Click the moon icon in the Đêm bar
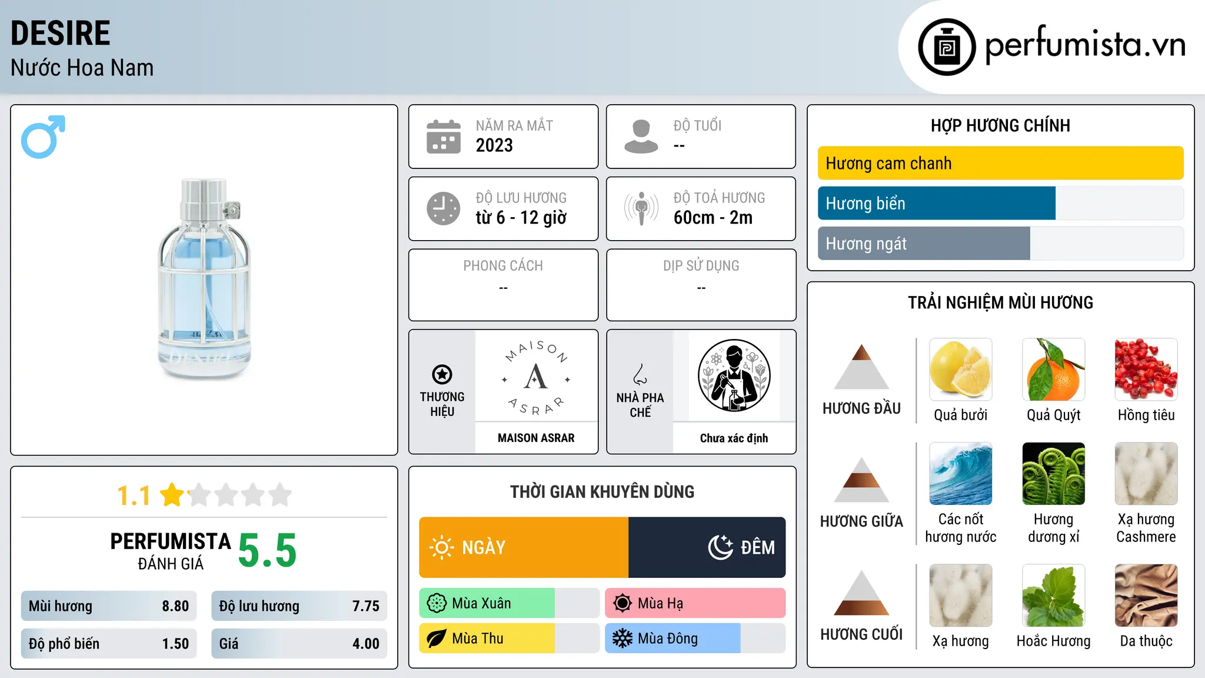1205x678 pixels. pyautogui.click(x=720, y=547)
